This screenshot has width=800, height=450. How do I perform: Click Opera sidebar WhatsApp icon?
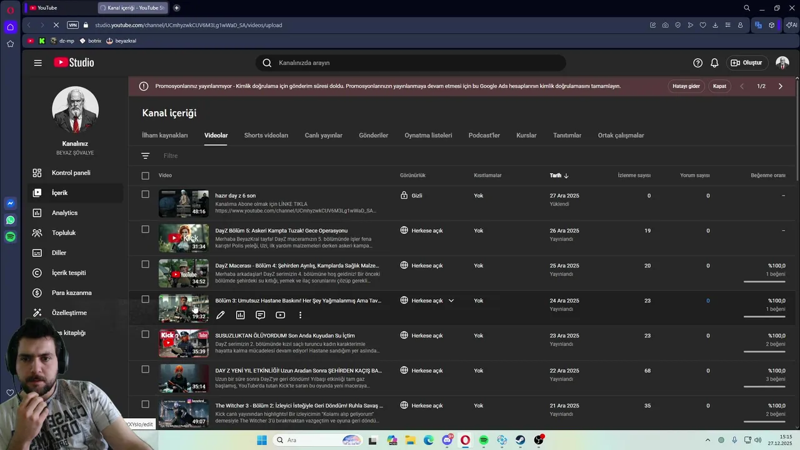10,220
